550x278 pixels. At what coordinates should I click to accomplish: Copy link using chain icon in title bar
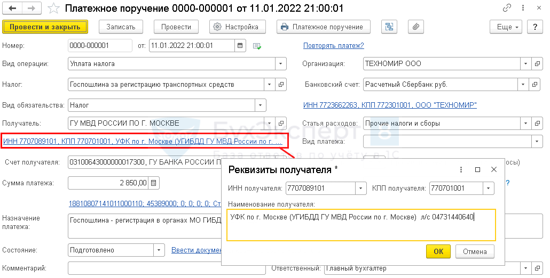pos(507,9)
